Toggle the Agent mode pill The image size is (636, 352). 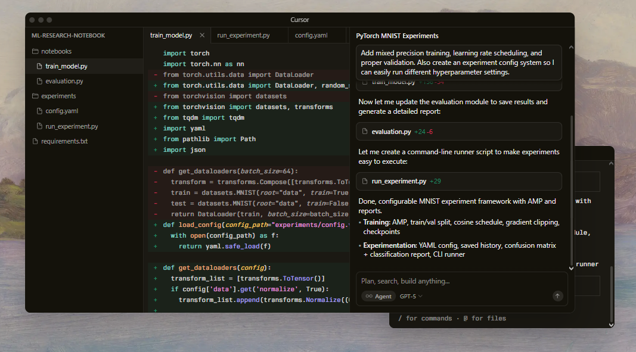379,297
